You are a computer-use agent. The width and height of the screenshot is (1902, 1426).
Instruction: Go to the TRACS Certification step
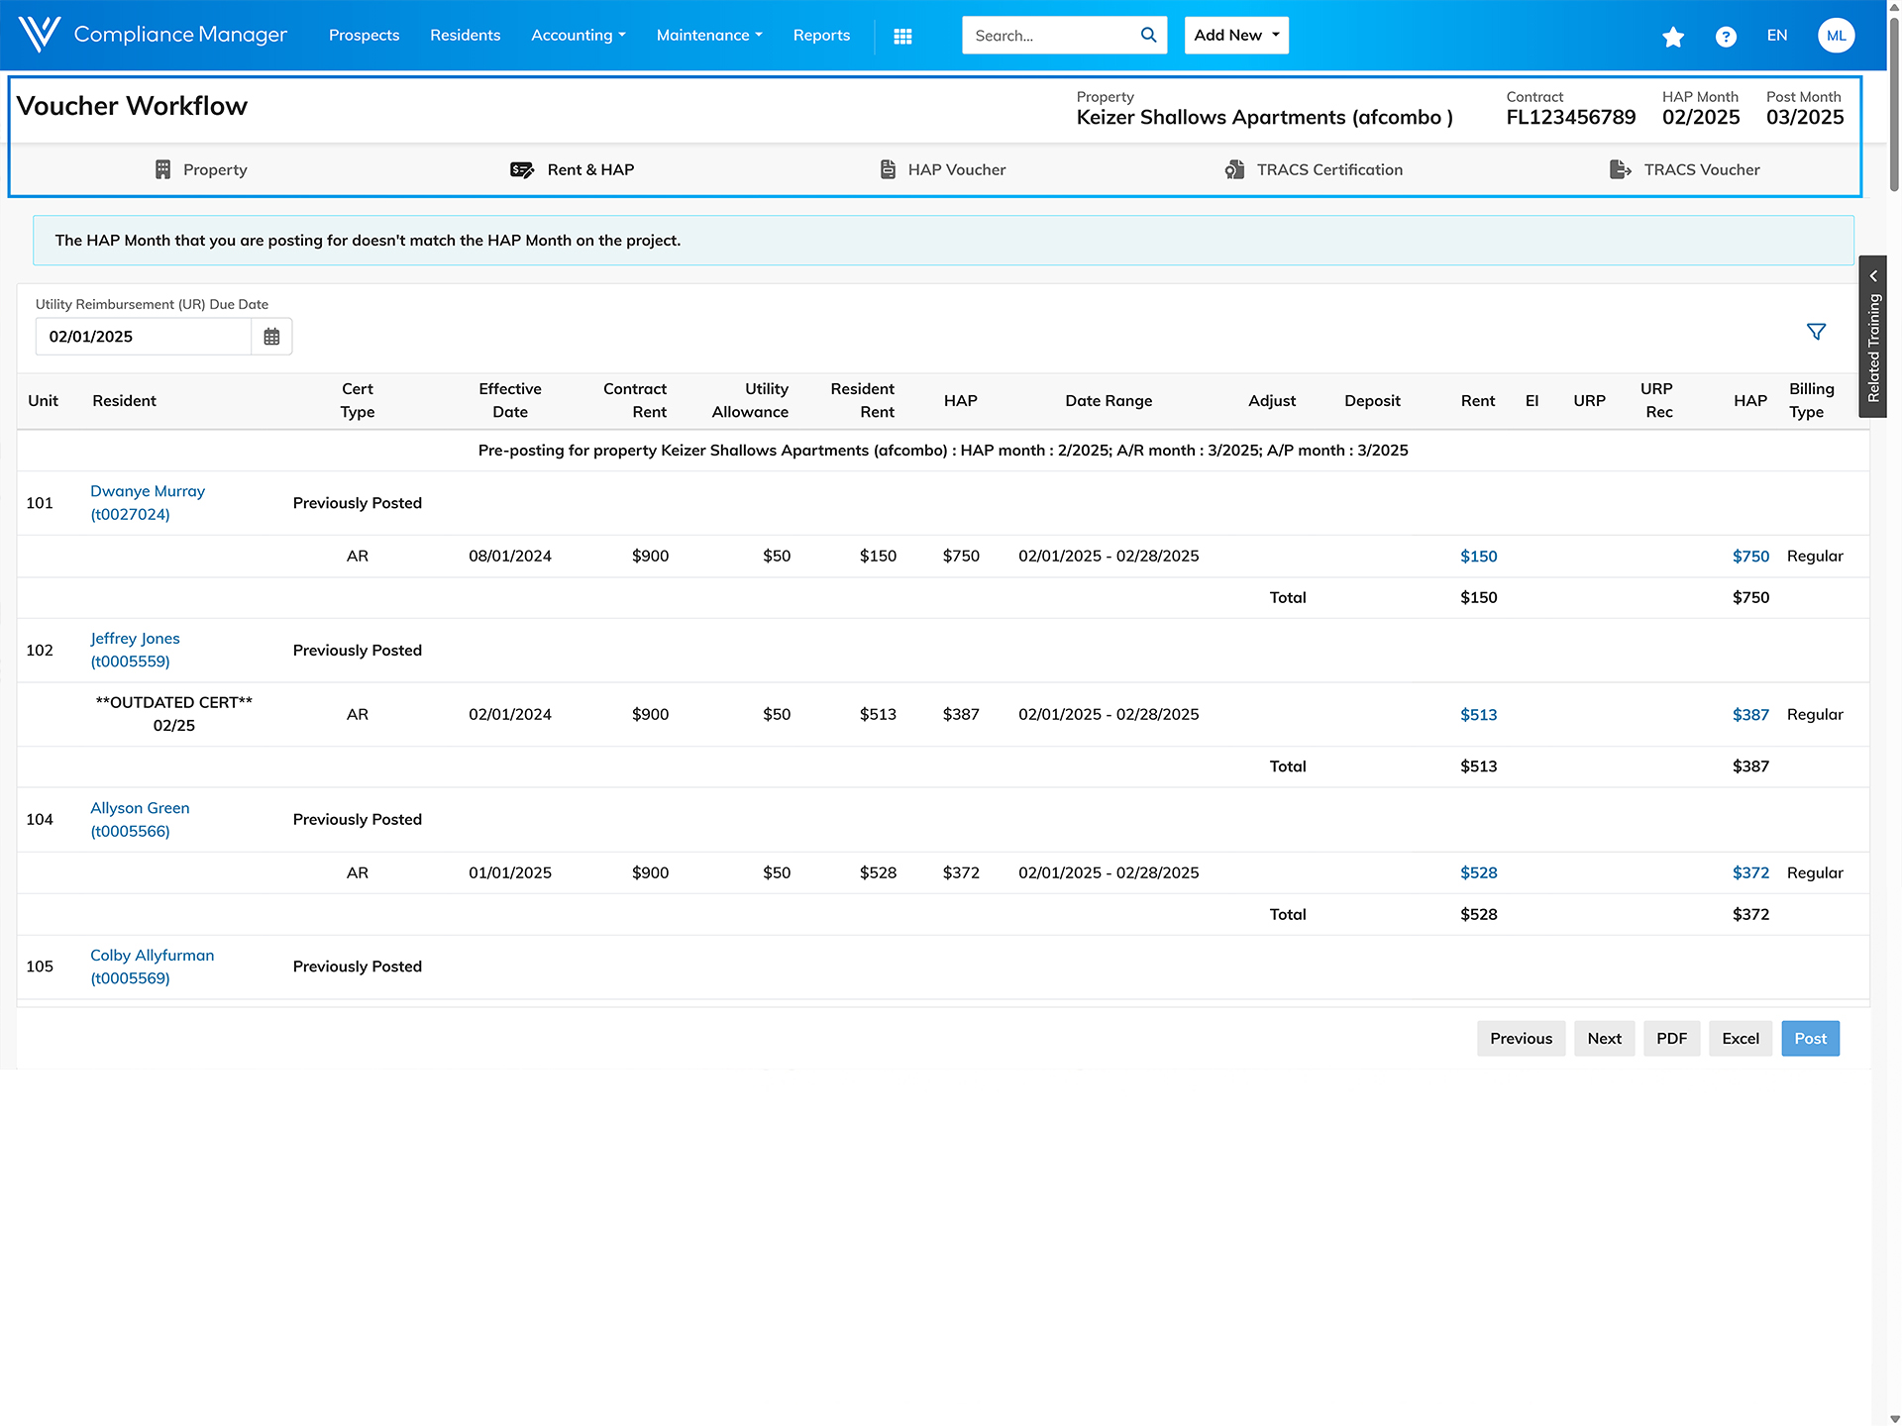pos(1314,169)
